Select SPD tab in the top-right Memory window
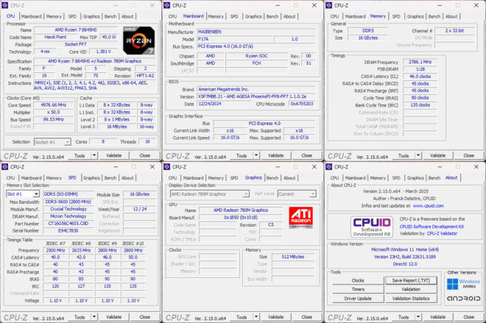486x323 pixels. point(396,16)
